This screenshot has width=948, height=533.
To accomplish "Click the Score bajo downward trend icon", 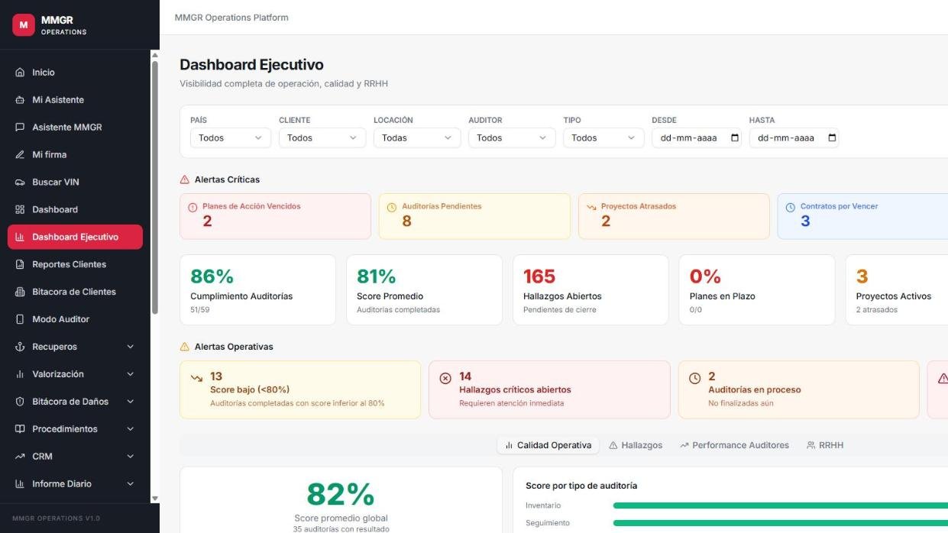I will point(196,378).
